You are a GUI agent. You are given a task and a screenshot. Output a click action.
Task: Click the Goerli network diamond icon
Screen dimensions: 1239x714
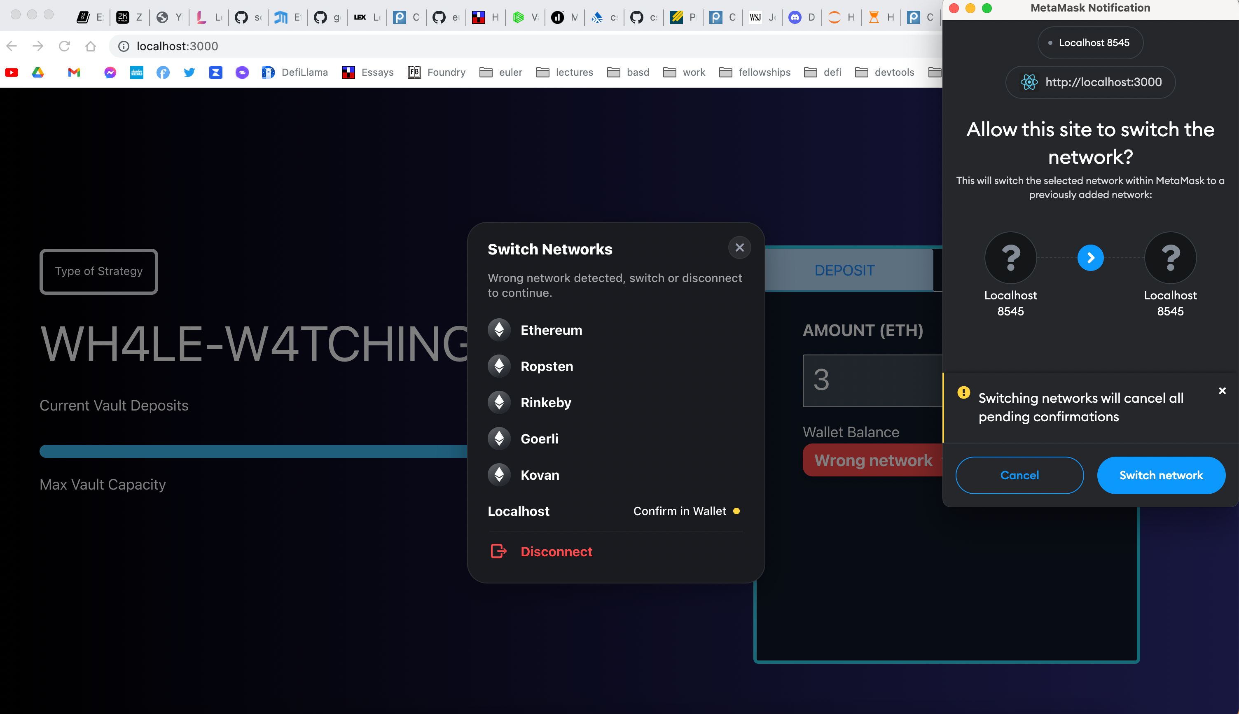pos(499,439)
